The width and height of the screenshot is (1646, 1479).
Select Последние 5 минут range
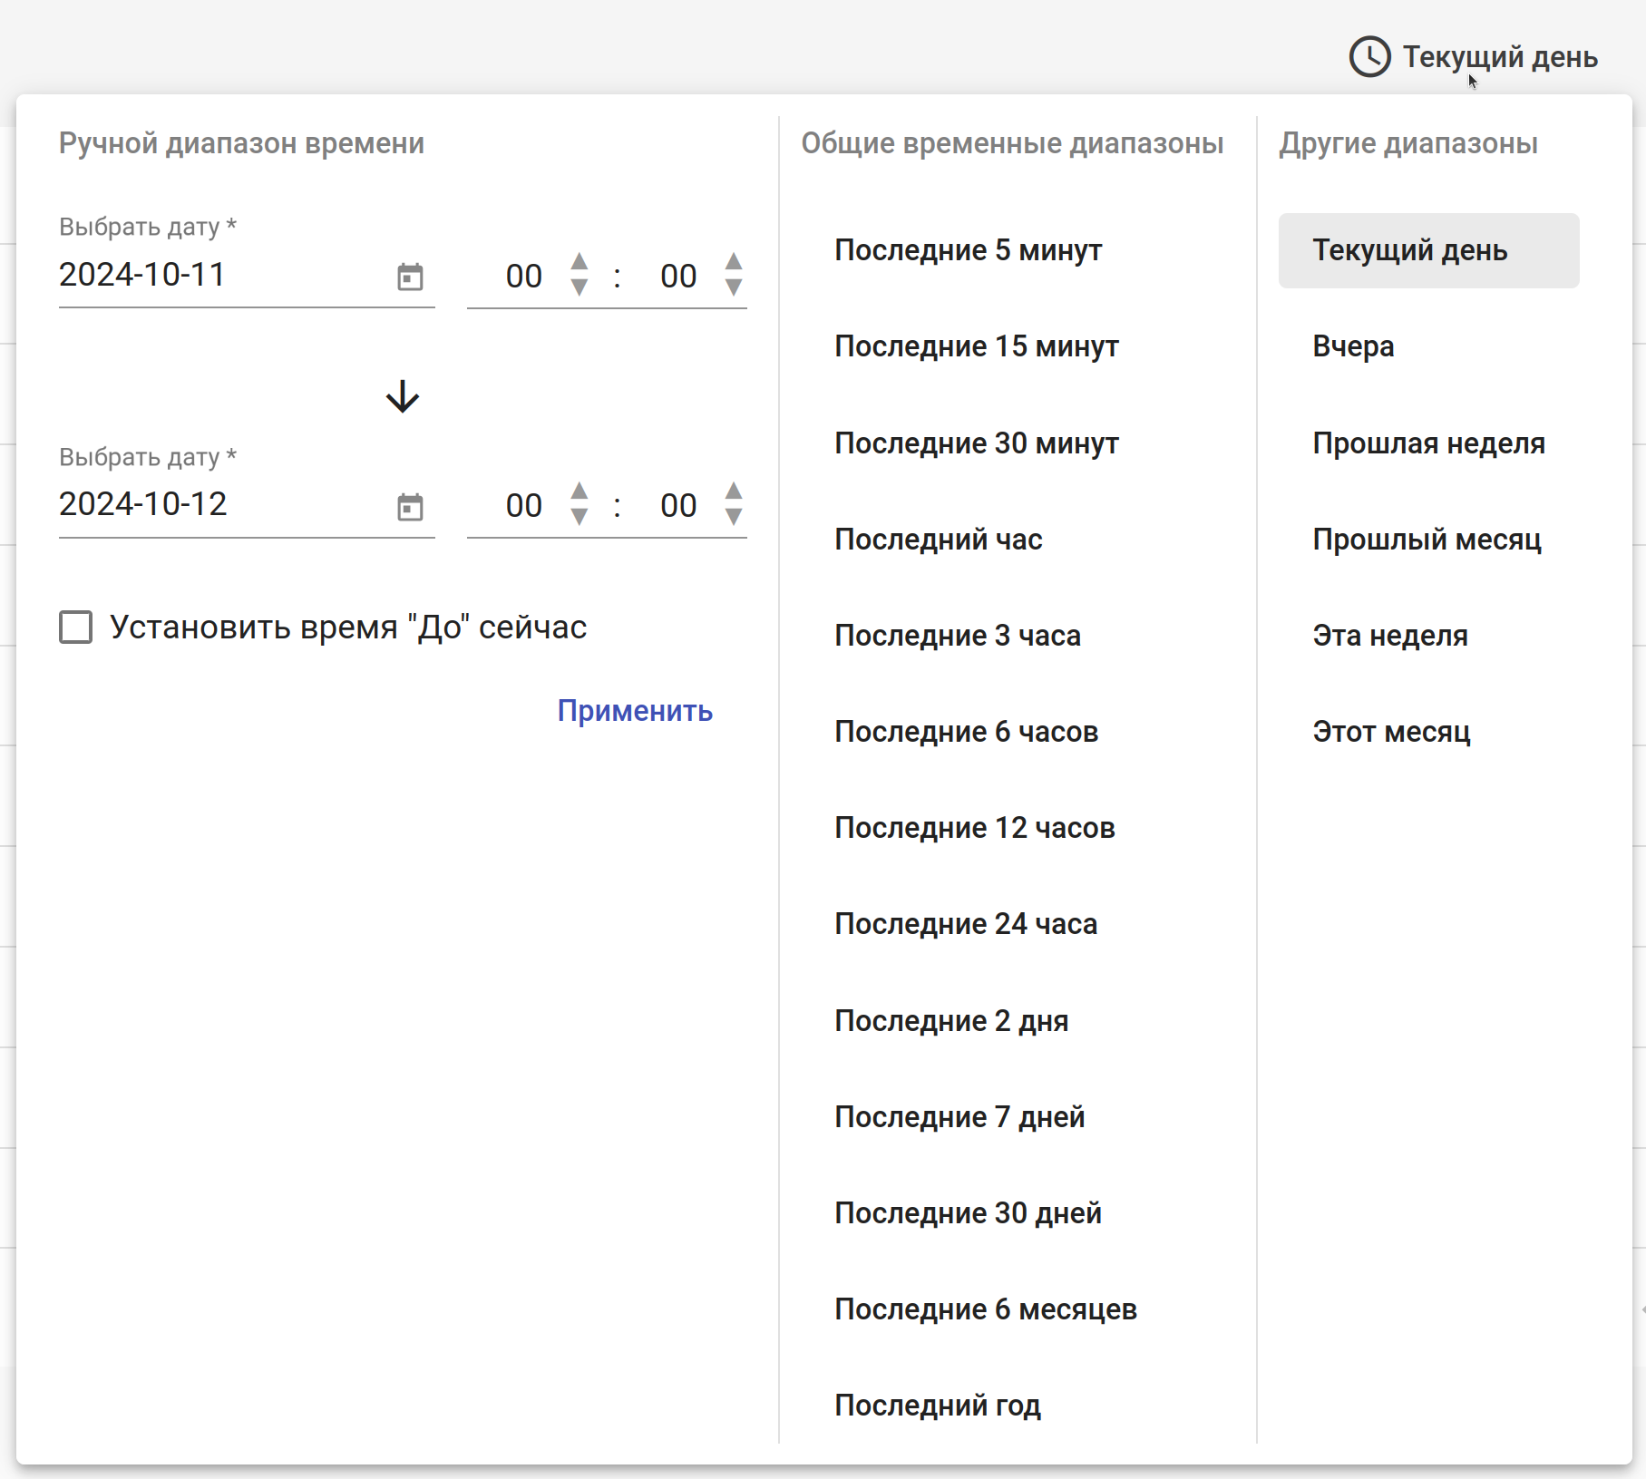click(x=968, y=250)
